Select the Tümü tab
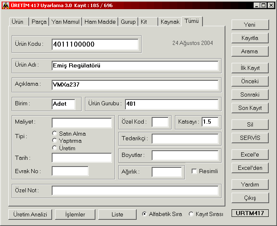This screenshot has height=226, width=277. [192, 21]
